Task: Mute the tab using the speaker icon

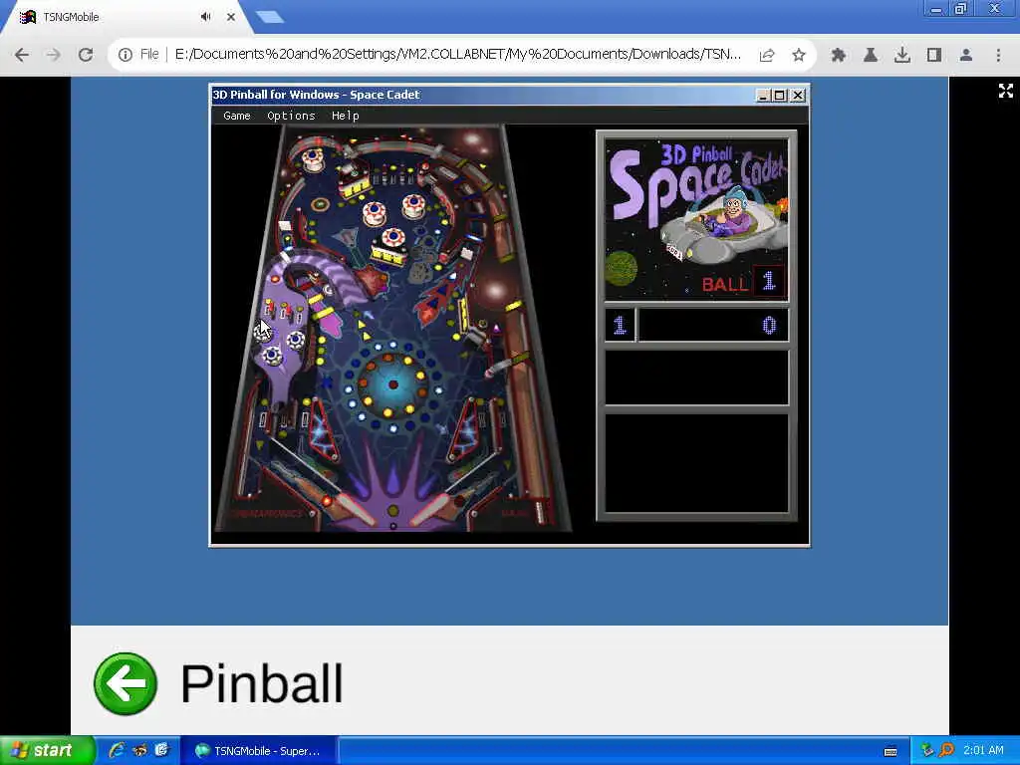Action: tap(205, 17)
